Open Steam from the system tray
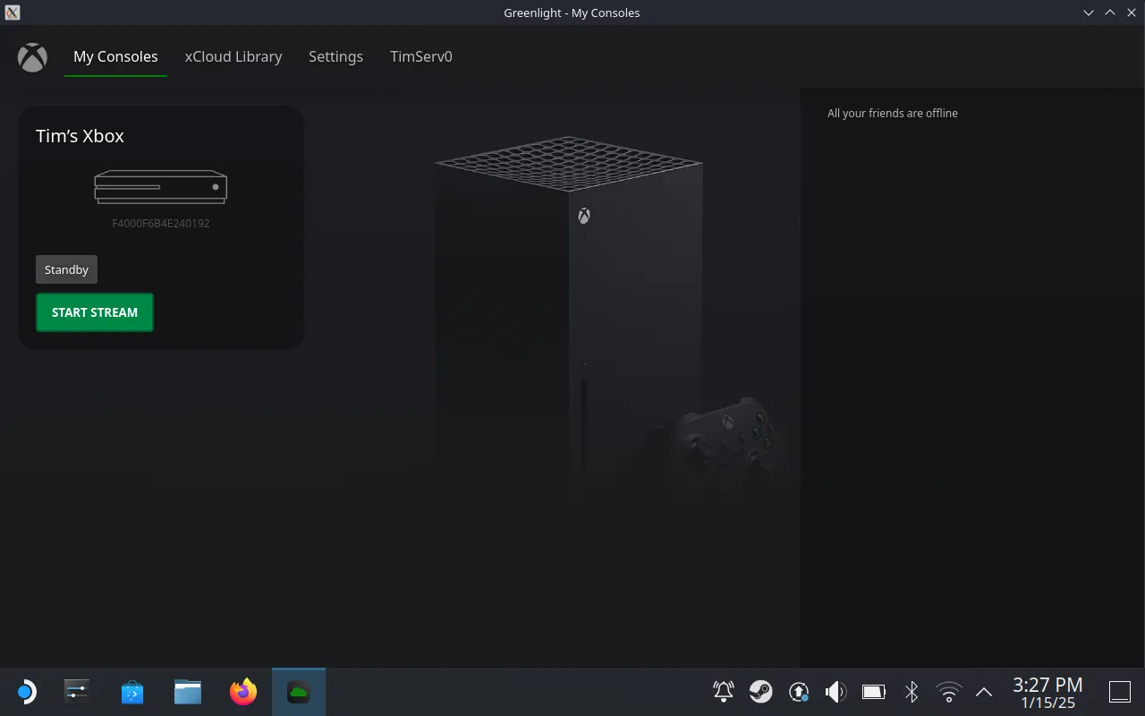 tap(761, 691)
